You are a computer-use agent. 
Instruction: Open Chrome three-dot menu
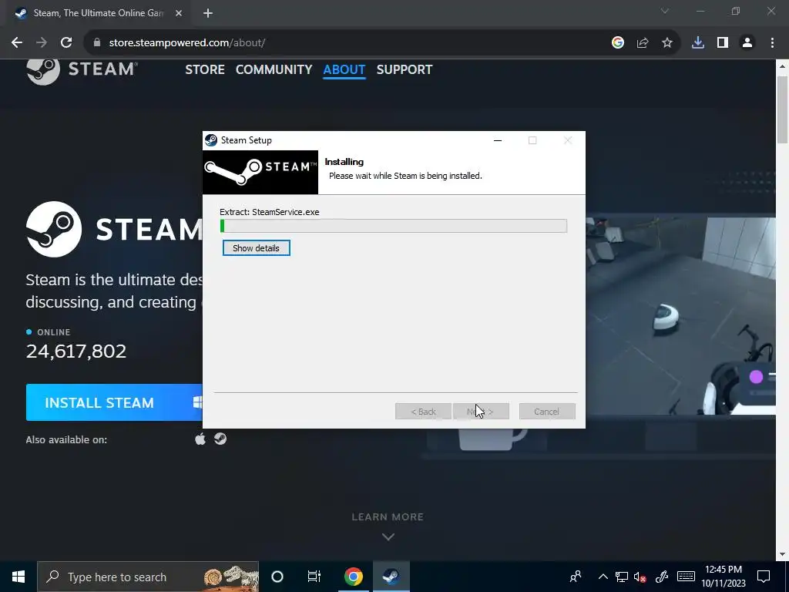click(x=772, y=43)
